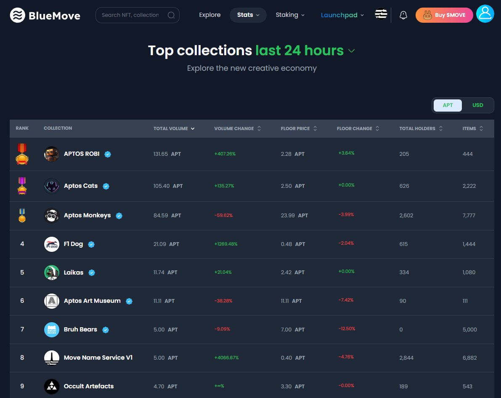Click the 131.65 APT total volume value

click(x=167, y=154)
